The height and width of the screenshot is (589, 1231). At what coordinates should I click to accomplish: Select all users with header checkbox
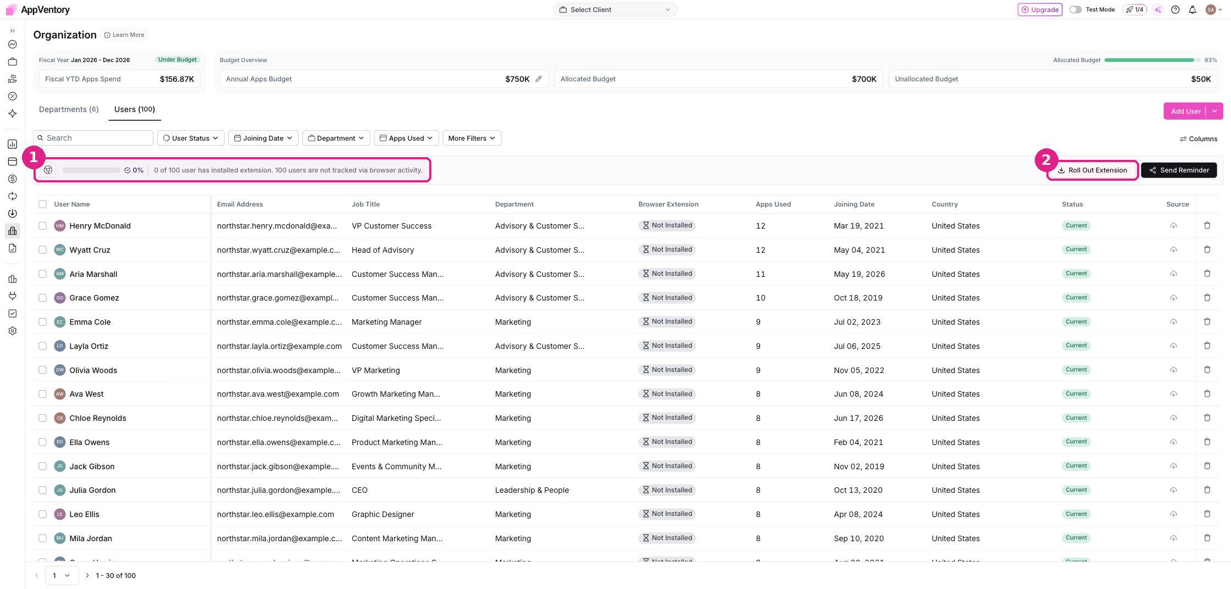42,204
